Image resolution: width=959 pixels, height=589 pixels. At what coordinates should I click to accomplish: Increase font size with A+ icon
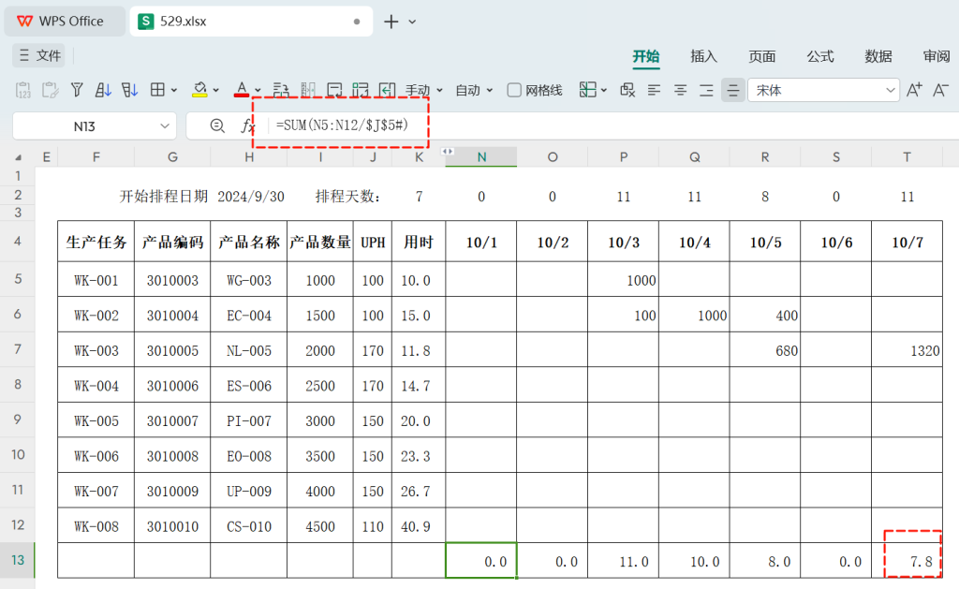point(914,91)
